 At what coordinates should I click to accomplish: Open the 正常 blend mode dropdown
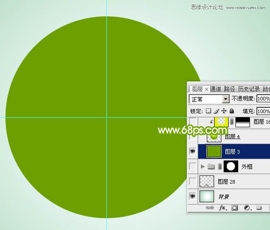(x=225, y=99)
